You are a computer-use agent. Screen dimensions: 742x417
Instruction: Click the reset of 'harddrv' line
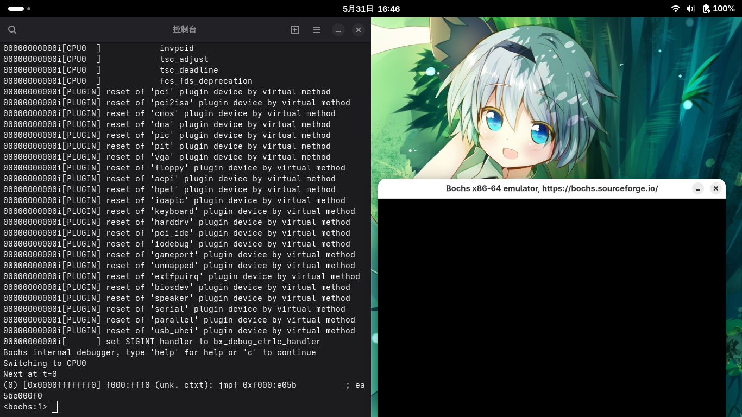coord(177,222)
